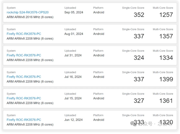Open the Firefly ROC-RK3576-PC link uploaded Jul 15
This screenshot has width=180, height=134.
click(x=24, y=98)
